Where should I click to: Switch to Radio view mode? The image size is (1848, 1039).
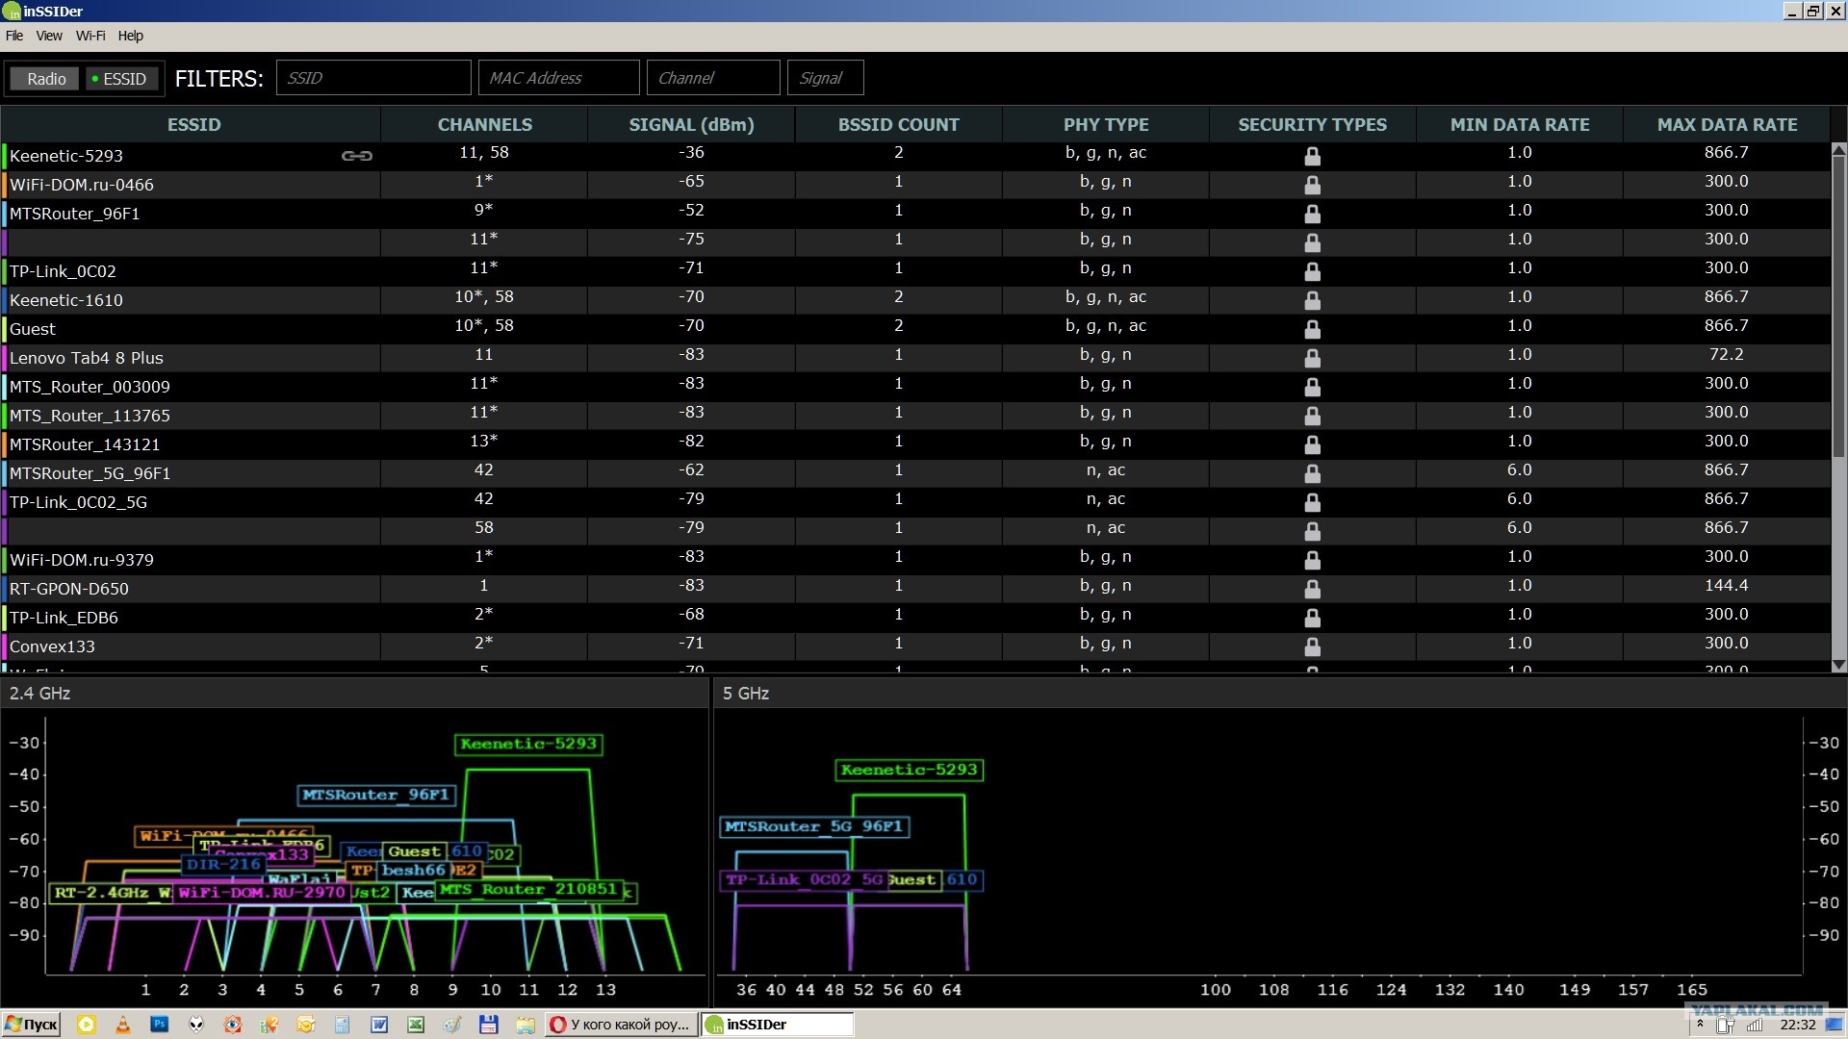click(46, 79)
